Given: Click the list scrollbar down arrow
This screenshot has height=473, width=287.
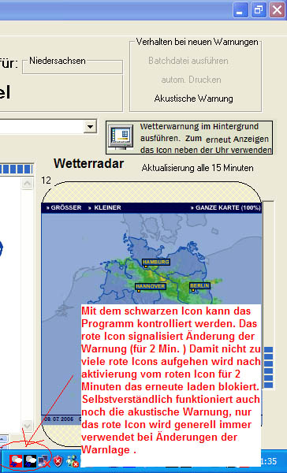Looking at the screenshot, I should [28, 426].
